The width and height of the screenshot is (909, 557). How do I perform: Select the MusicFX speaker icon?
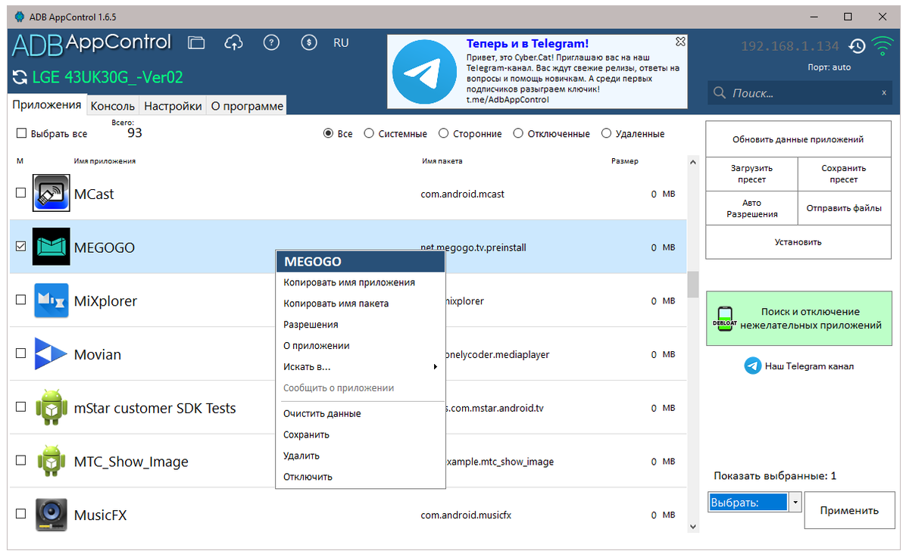coord(51,515)
